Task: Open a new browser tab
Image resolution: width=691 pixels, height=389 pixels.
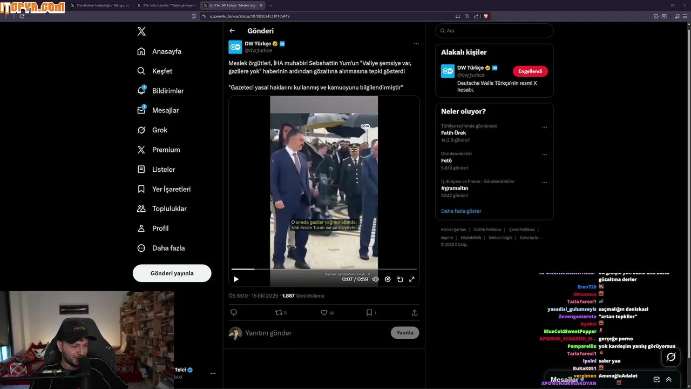Action: 271,5
